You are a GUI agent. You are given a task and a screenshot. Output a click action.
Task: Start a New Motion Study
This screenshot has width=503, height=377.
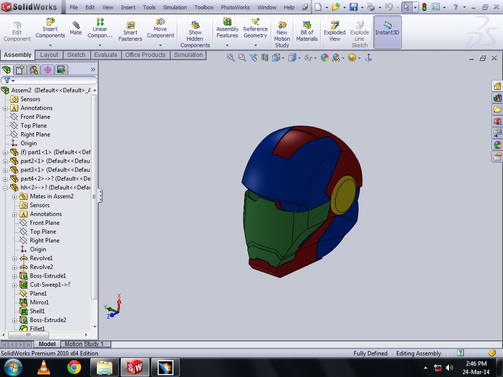282,35
